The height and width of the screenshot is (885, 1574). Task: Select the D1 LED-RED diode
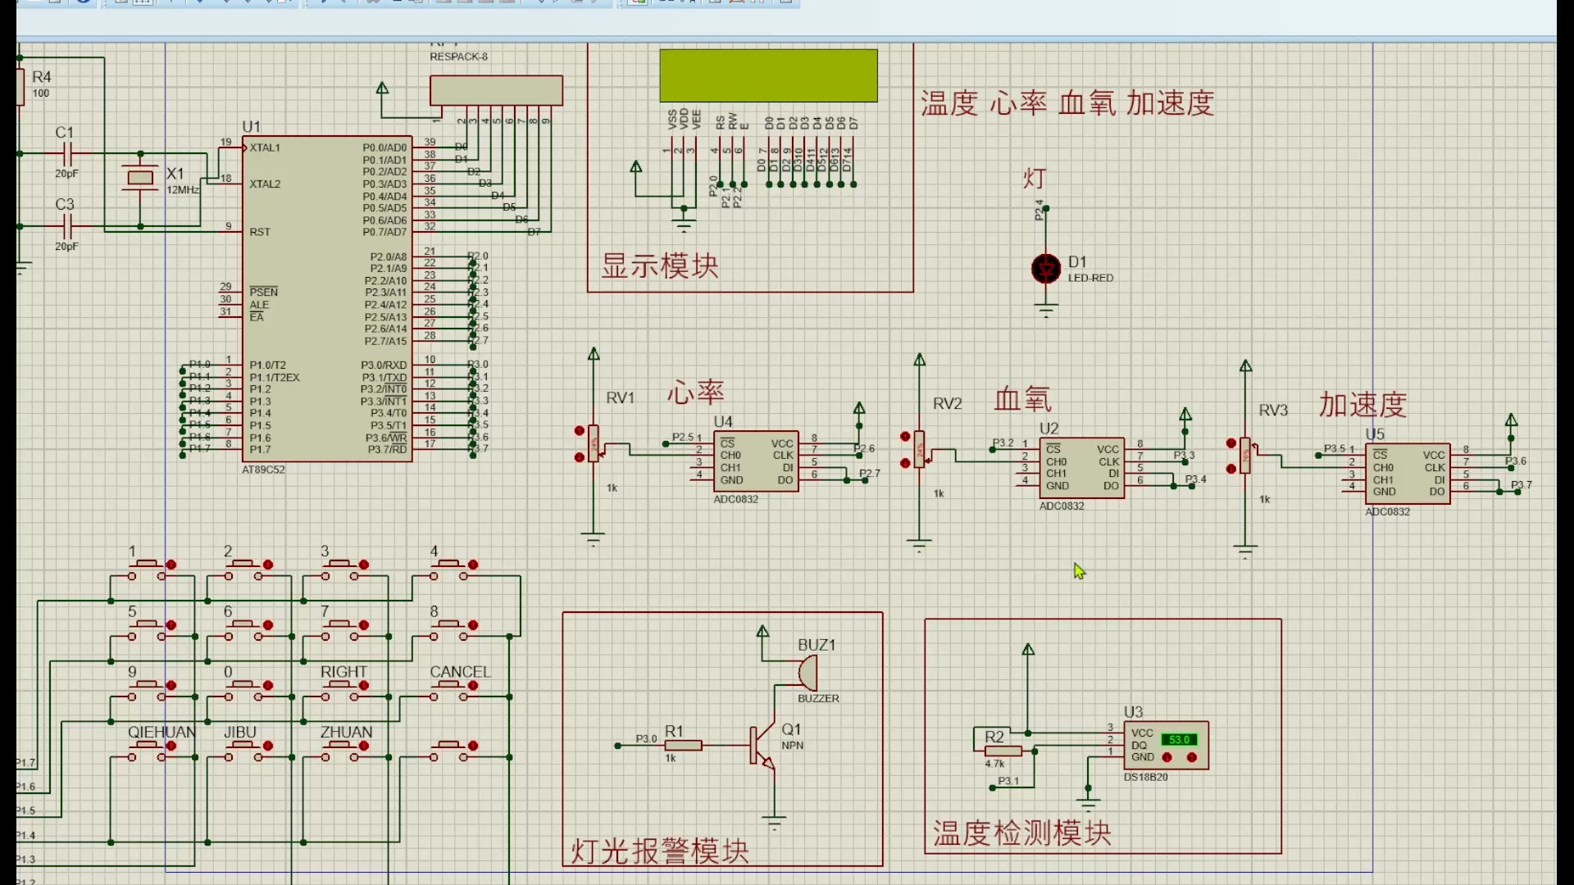click(x=1046, y=269)
